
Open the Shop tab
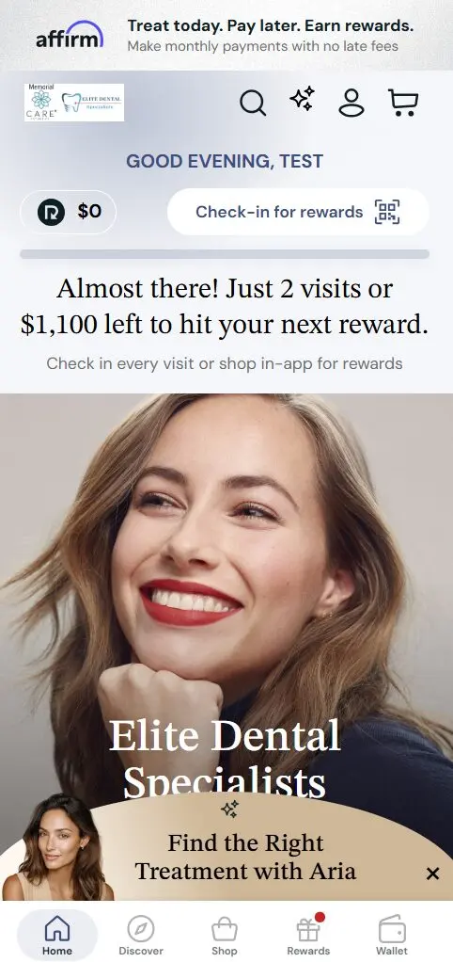coord(224,935)
